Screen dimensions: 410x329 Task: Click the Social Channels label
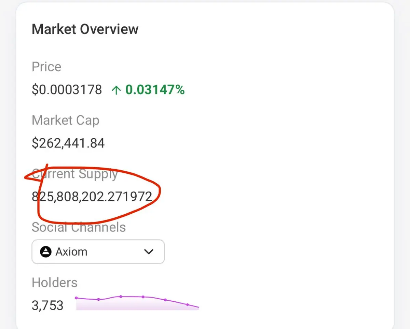(79, 227)
